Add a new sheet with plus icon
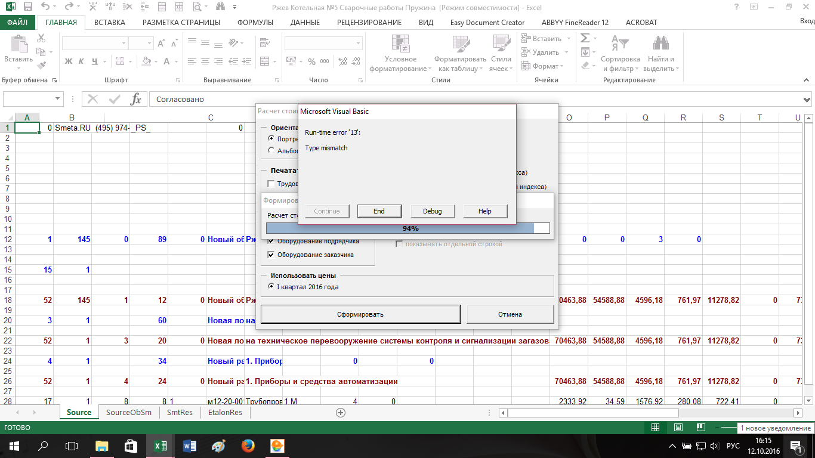This screenshot has width=815, height=458. click(341, 412)
